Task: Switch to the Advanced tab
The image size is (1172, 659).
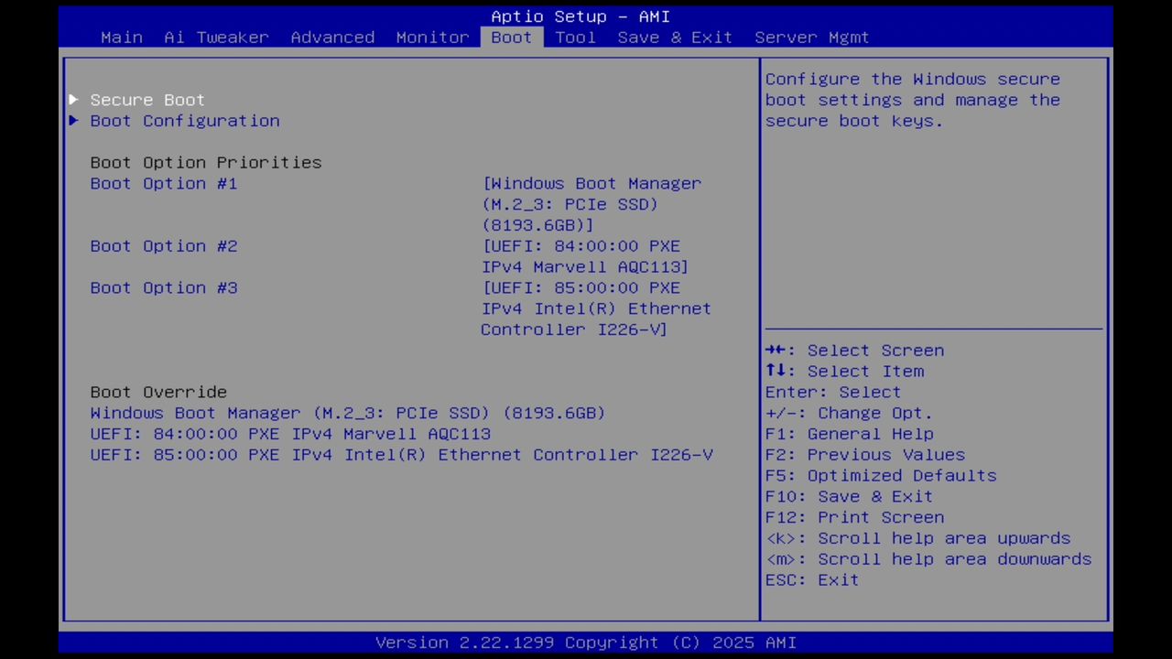Action: (332, 37)
